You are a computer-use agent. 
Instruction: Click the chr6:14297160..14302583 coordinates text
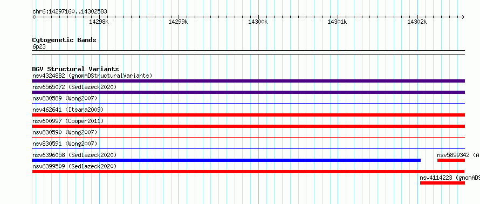point(70,12)
